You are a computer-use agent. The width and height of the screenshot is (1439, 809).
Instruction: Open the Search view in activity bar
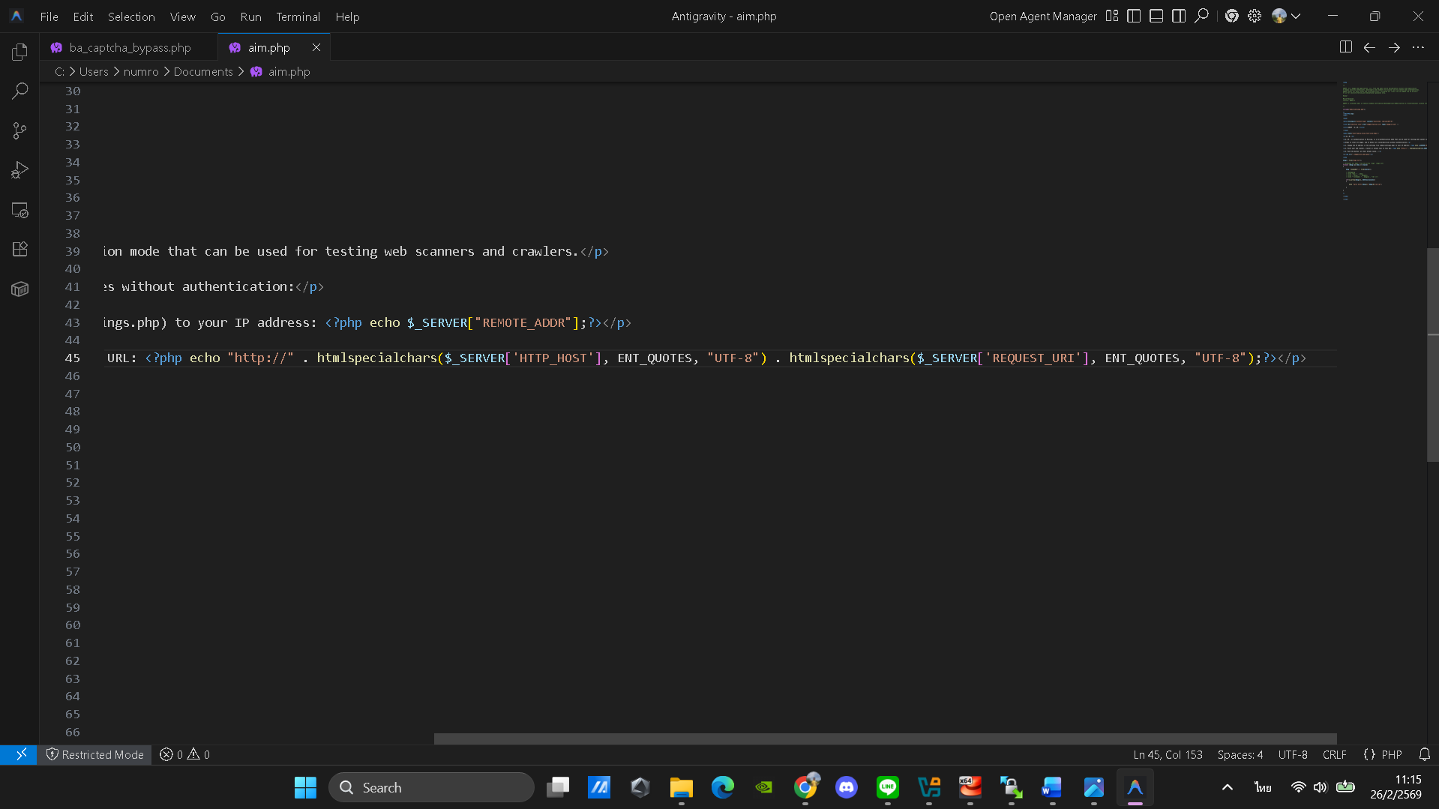point(20,91)
